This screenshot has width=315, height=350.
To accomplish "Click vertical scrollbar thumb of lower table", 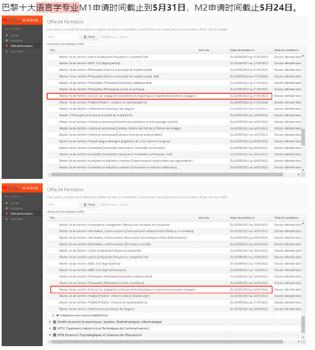I will [303, 325].
